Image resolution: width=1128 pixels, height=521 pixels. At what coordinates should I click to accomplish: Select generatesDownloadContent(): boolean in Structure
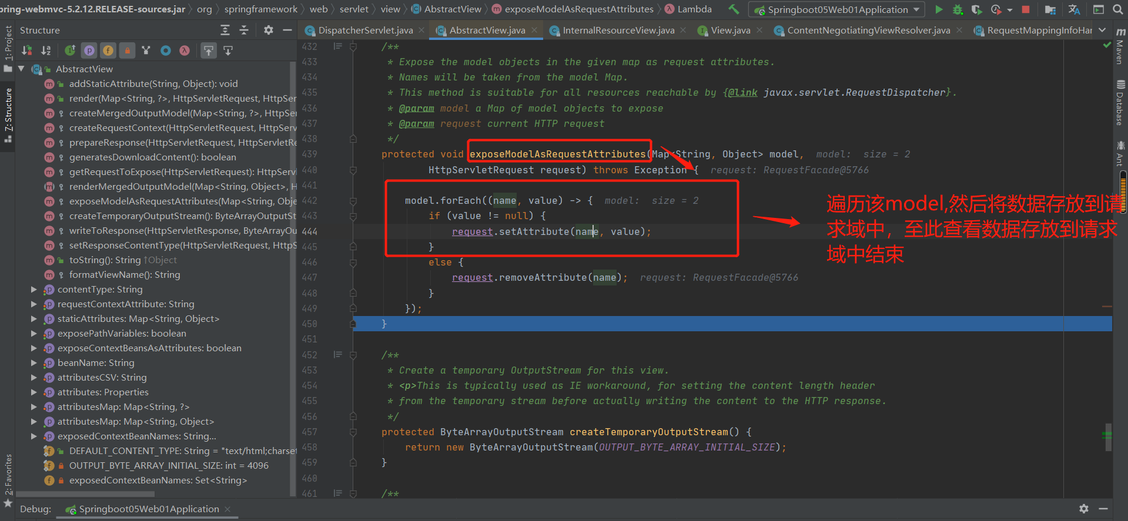click(153, 157)
